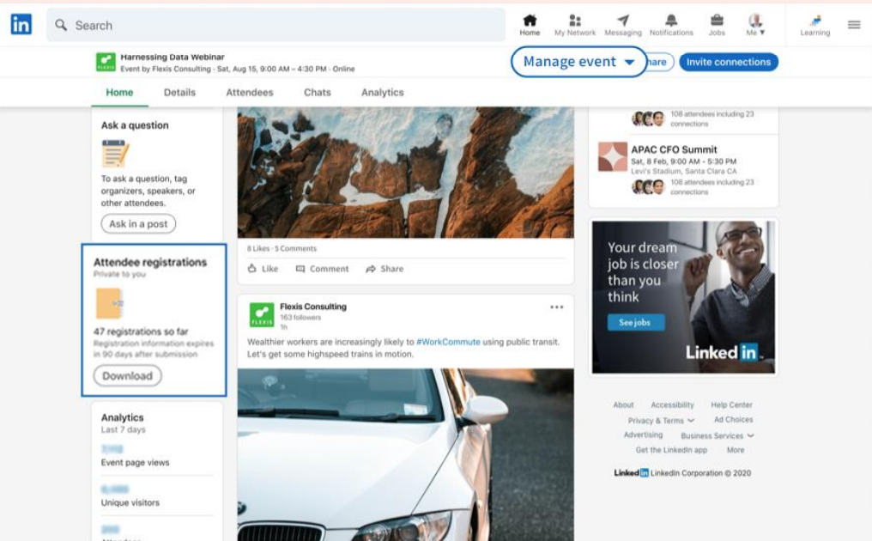Open My Network icon
The image size is (872, 541).
pos(575,21)
